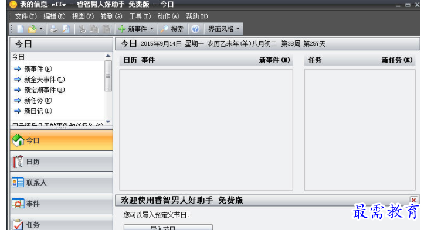Image resolution: width=424 pixels, height=230 pixels.
Task: Click the blue arrow icon beside 新事件(N)
Action: (18, 69)
